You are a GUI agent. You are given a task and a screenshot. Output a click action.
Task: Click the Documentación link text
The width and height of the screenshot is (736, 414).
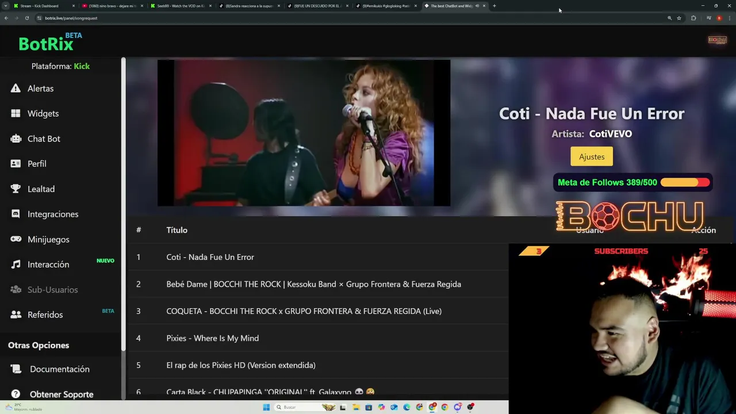[60, 369]
